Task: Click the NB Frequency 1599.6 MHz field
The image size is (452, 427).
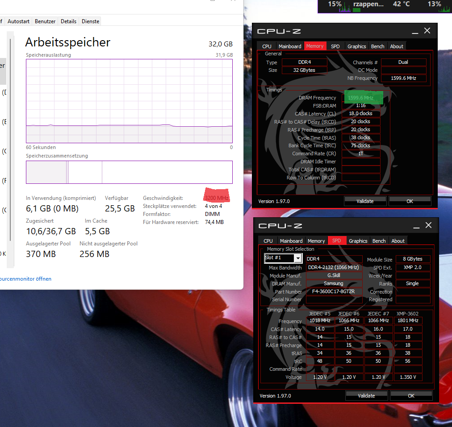Action: pos(404,78)
